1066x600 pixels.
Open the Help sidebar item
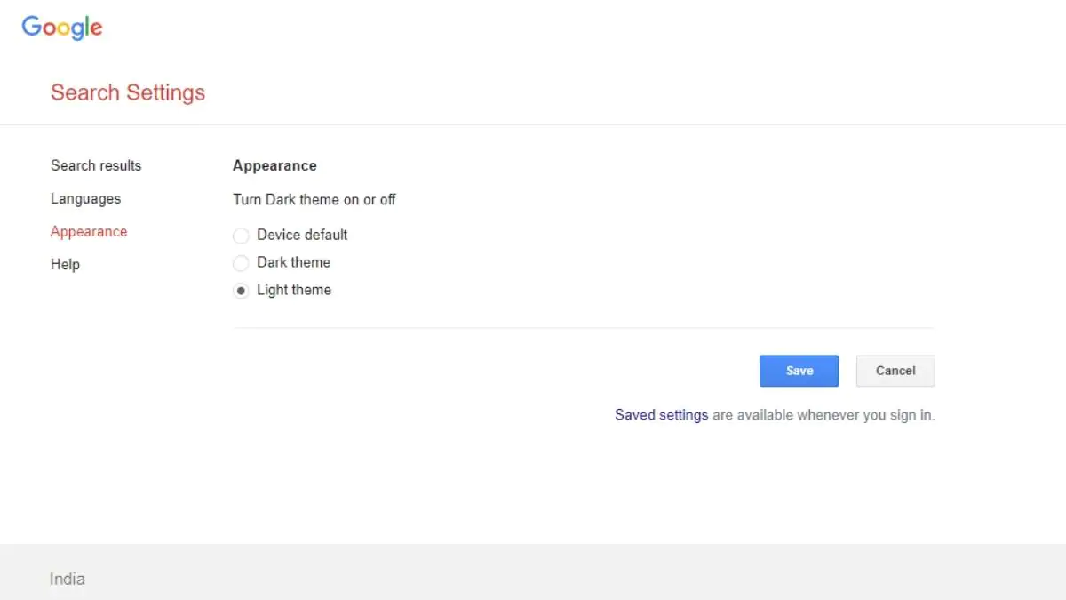pos(65,264)
